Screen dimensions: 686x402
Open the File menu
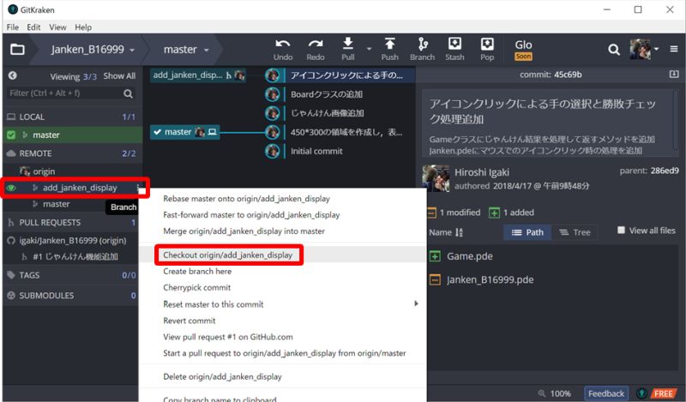pyautogui.click(x=13, y=27)
